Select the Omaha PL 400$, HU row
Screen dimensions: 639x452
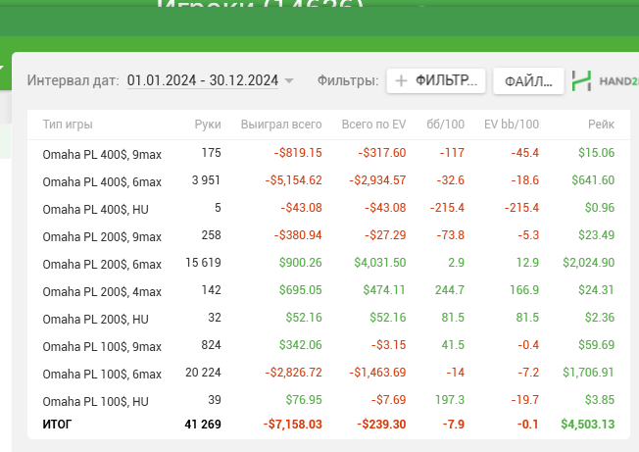[328, 208]
